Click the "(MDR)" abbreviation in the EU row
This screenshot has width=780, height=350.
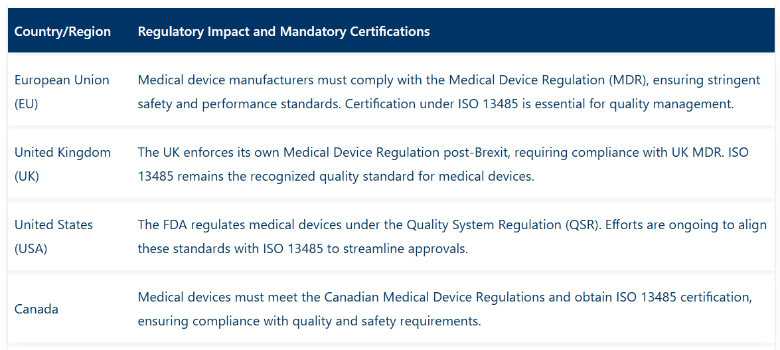click(626, 80)
